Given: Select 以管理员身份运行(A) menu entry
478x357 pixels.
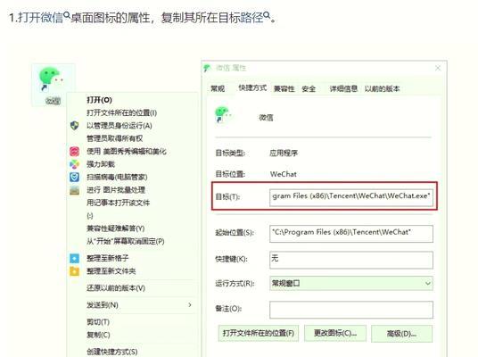Looking at the screenshot, I should (x=119, y=126).
